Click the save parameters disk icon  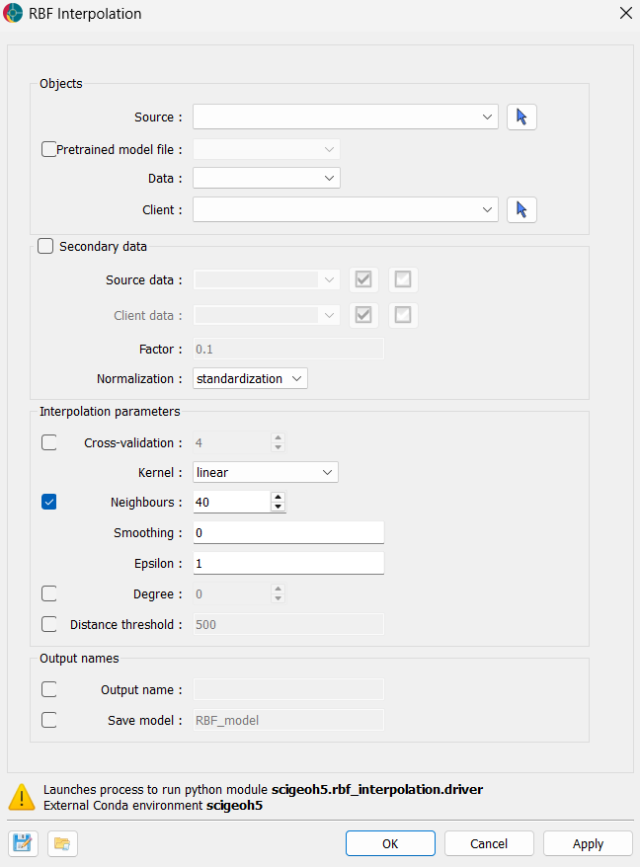point(22,843)
